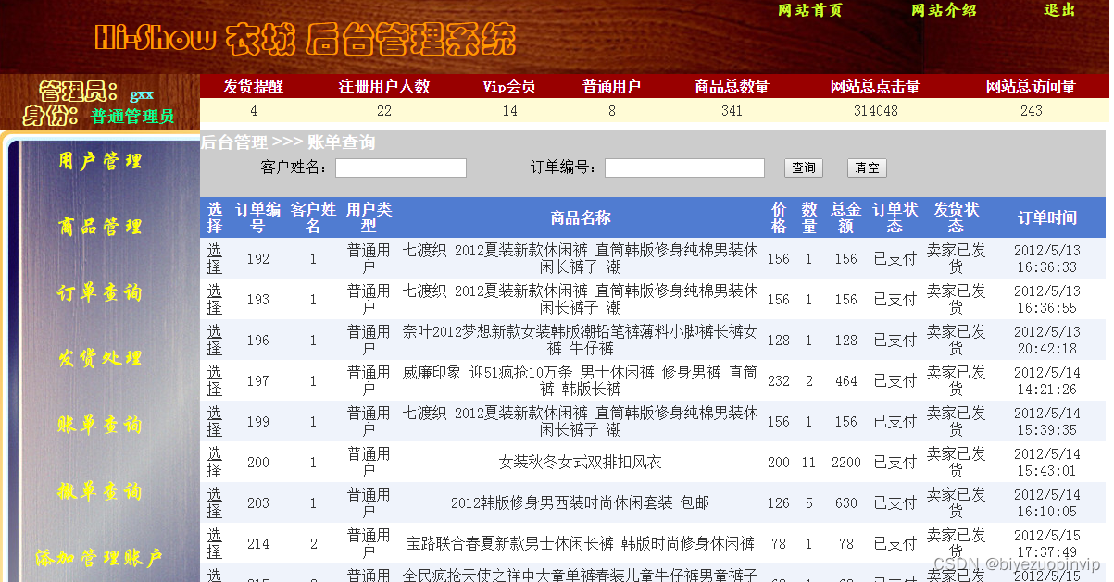Click 卖家已发货 status for order 200
Viewport: 1114px width, 582px height.
957,462
